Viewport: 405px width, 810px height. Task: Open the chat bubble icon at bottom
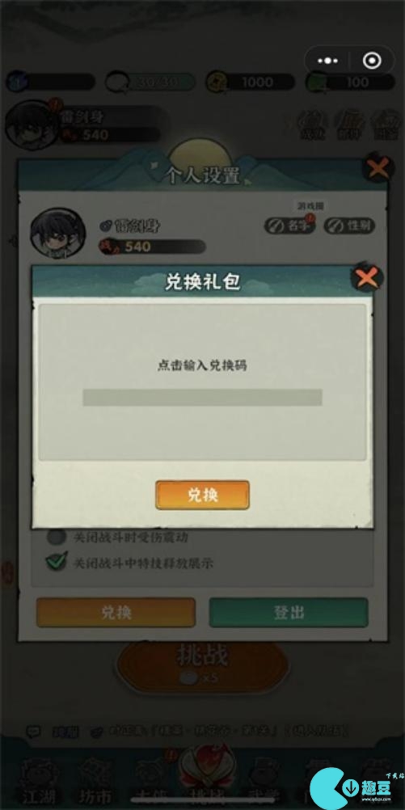tap(34, 731)
